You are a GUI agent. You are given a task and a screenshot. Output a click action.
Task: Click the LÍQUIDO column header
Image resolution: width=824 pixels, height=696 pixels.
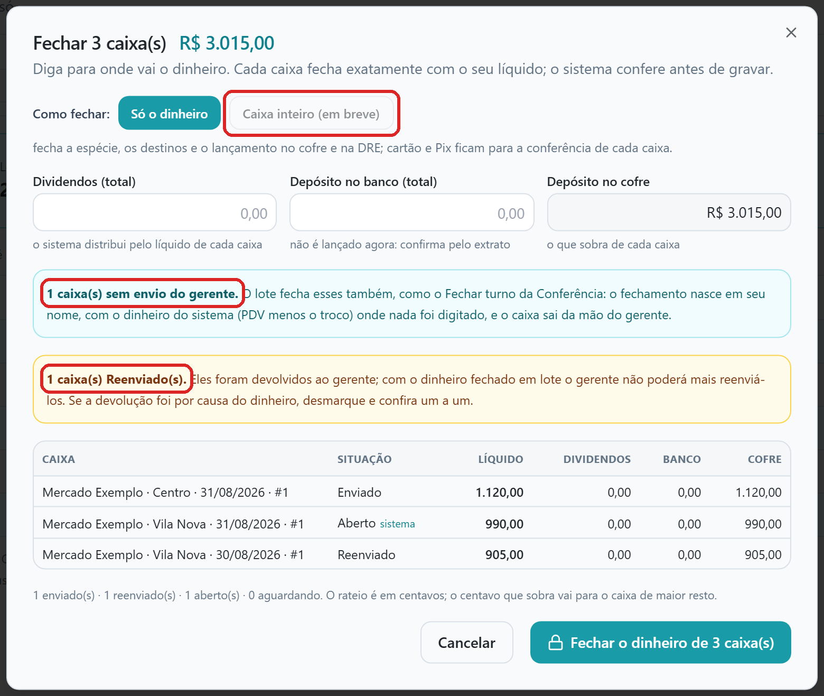[501, 459]
